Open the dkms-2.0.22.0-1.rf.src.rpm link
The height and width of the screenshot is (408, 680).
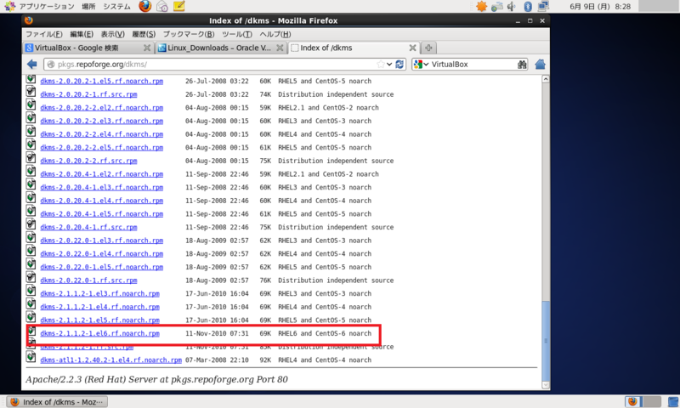[x=88, y=280]
